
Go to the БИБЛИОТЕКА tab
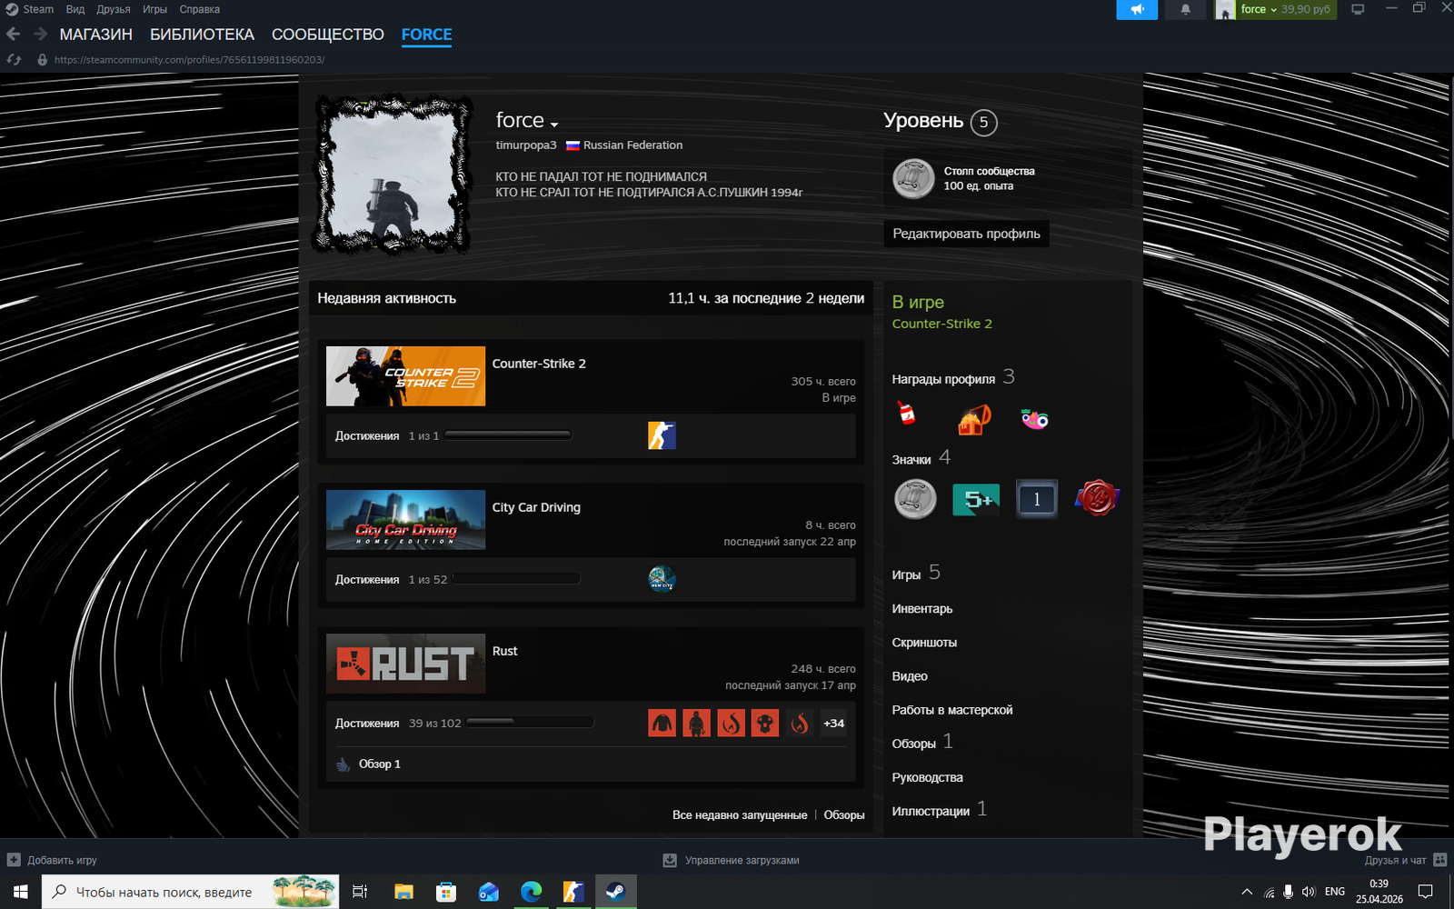[x=202, y=35]
